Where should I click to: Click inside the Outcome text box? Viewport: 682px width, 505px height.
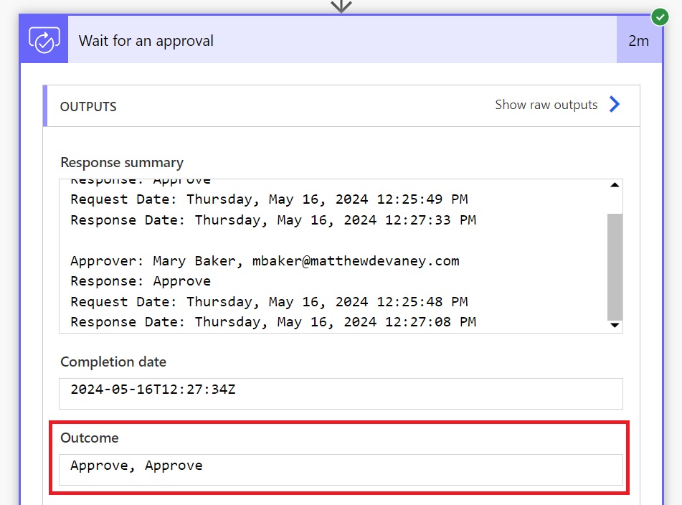coord(341,470)
